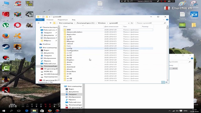Open quick access toolbar customize dropdown
This screenshot has width=201, height=113.
[50, 17]
